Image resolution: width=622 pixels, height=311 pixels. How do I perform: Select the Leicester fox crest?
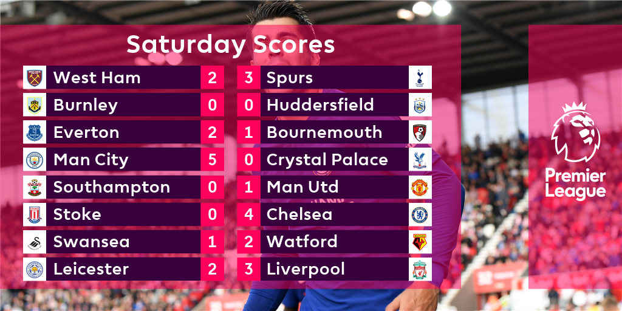[x=35, y=269]
